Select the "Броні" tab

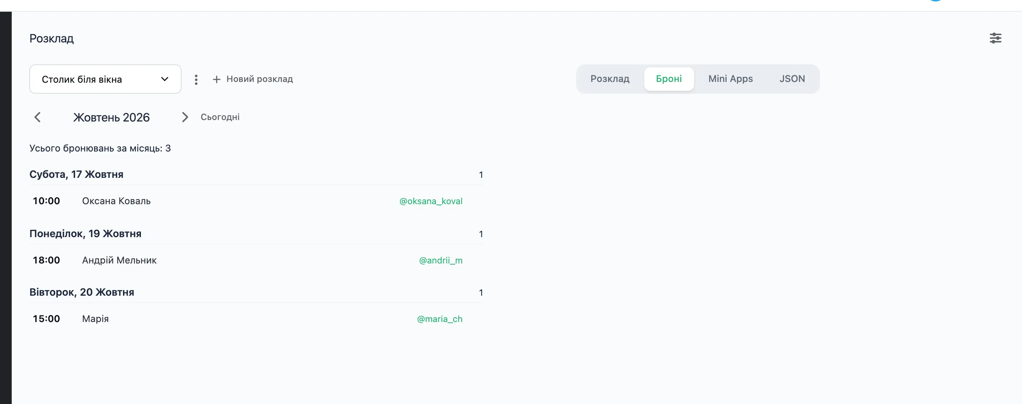coord(668,79)
